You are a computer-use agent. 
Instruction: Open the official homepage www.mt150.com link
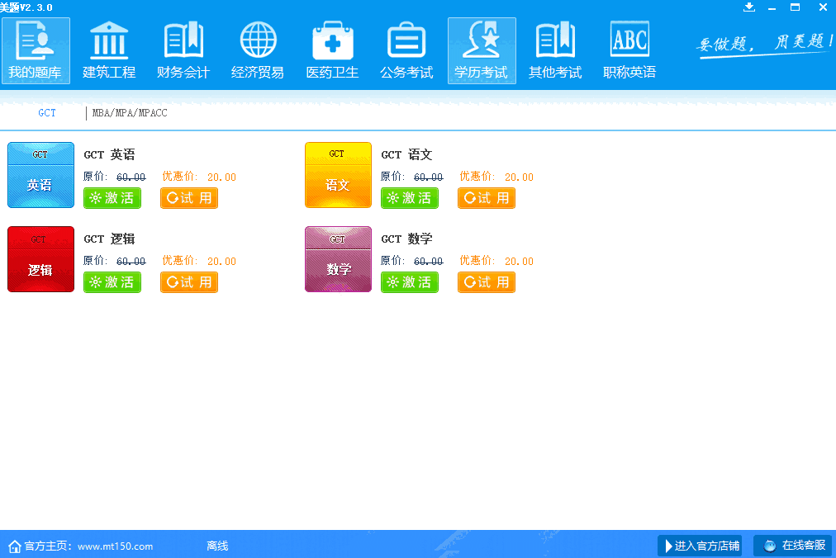point(115,546)
